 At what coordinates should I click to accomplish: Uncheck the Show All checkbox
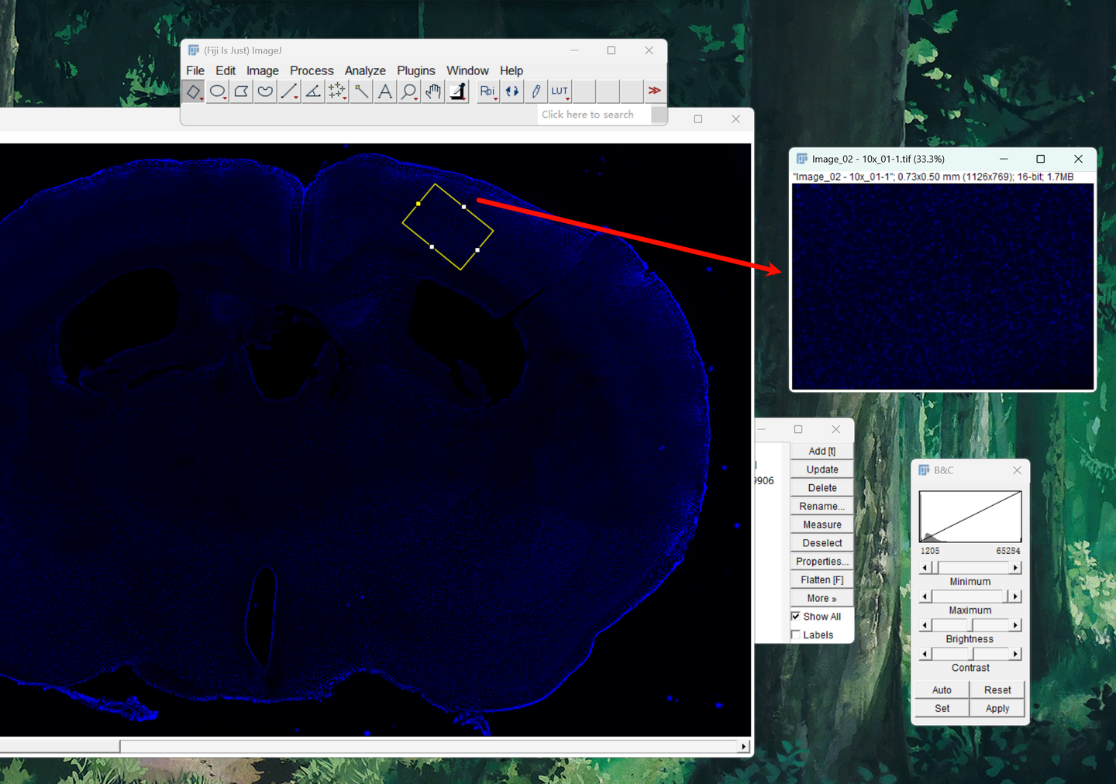coord(796,617)
